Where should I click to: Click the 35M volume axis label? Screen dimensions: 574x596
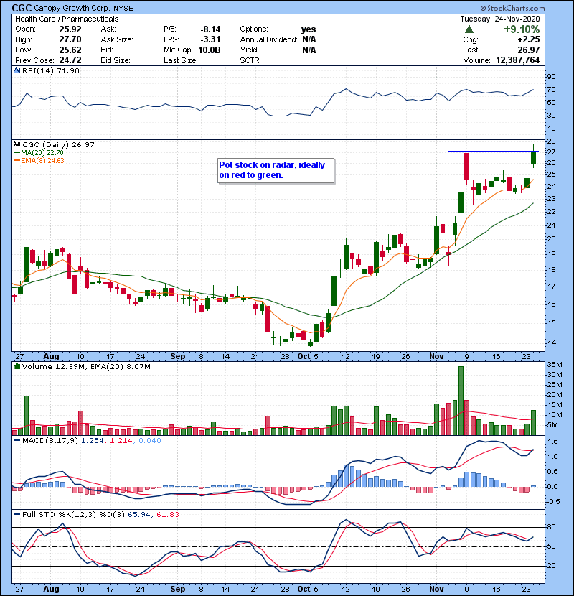(554, 365)
